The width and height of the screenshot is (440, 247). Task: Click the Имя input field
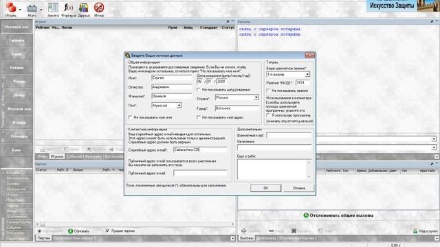tap(171, 78)
